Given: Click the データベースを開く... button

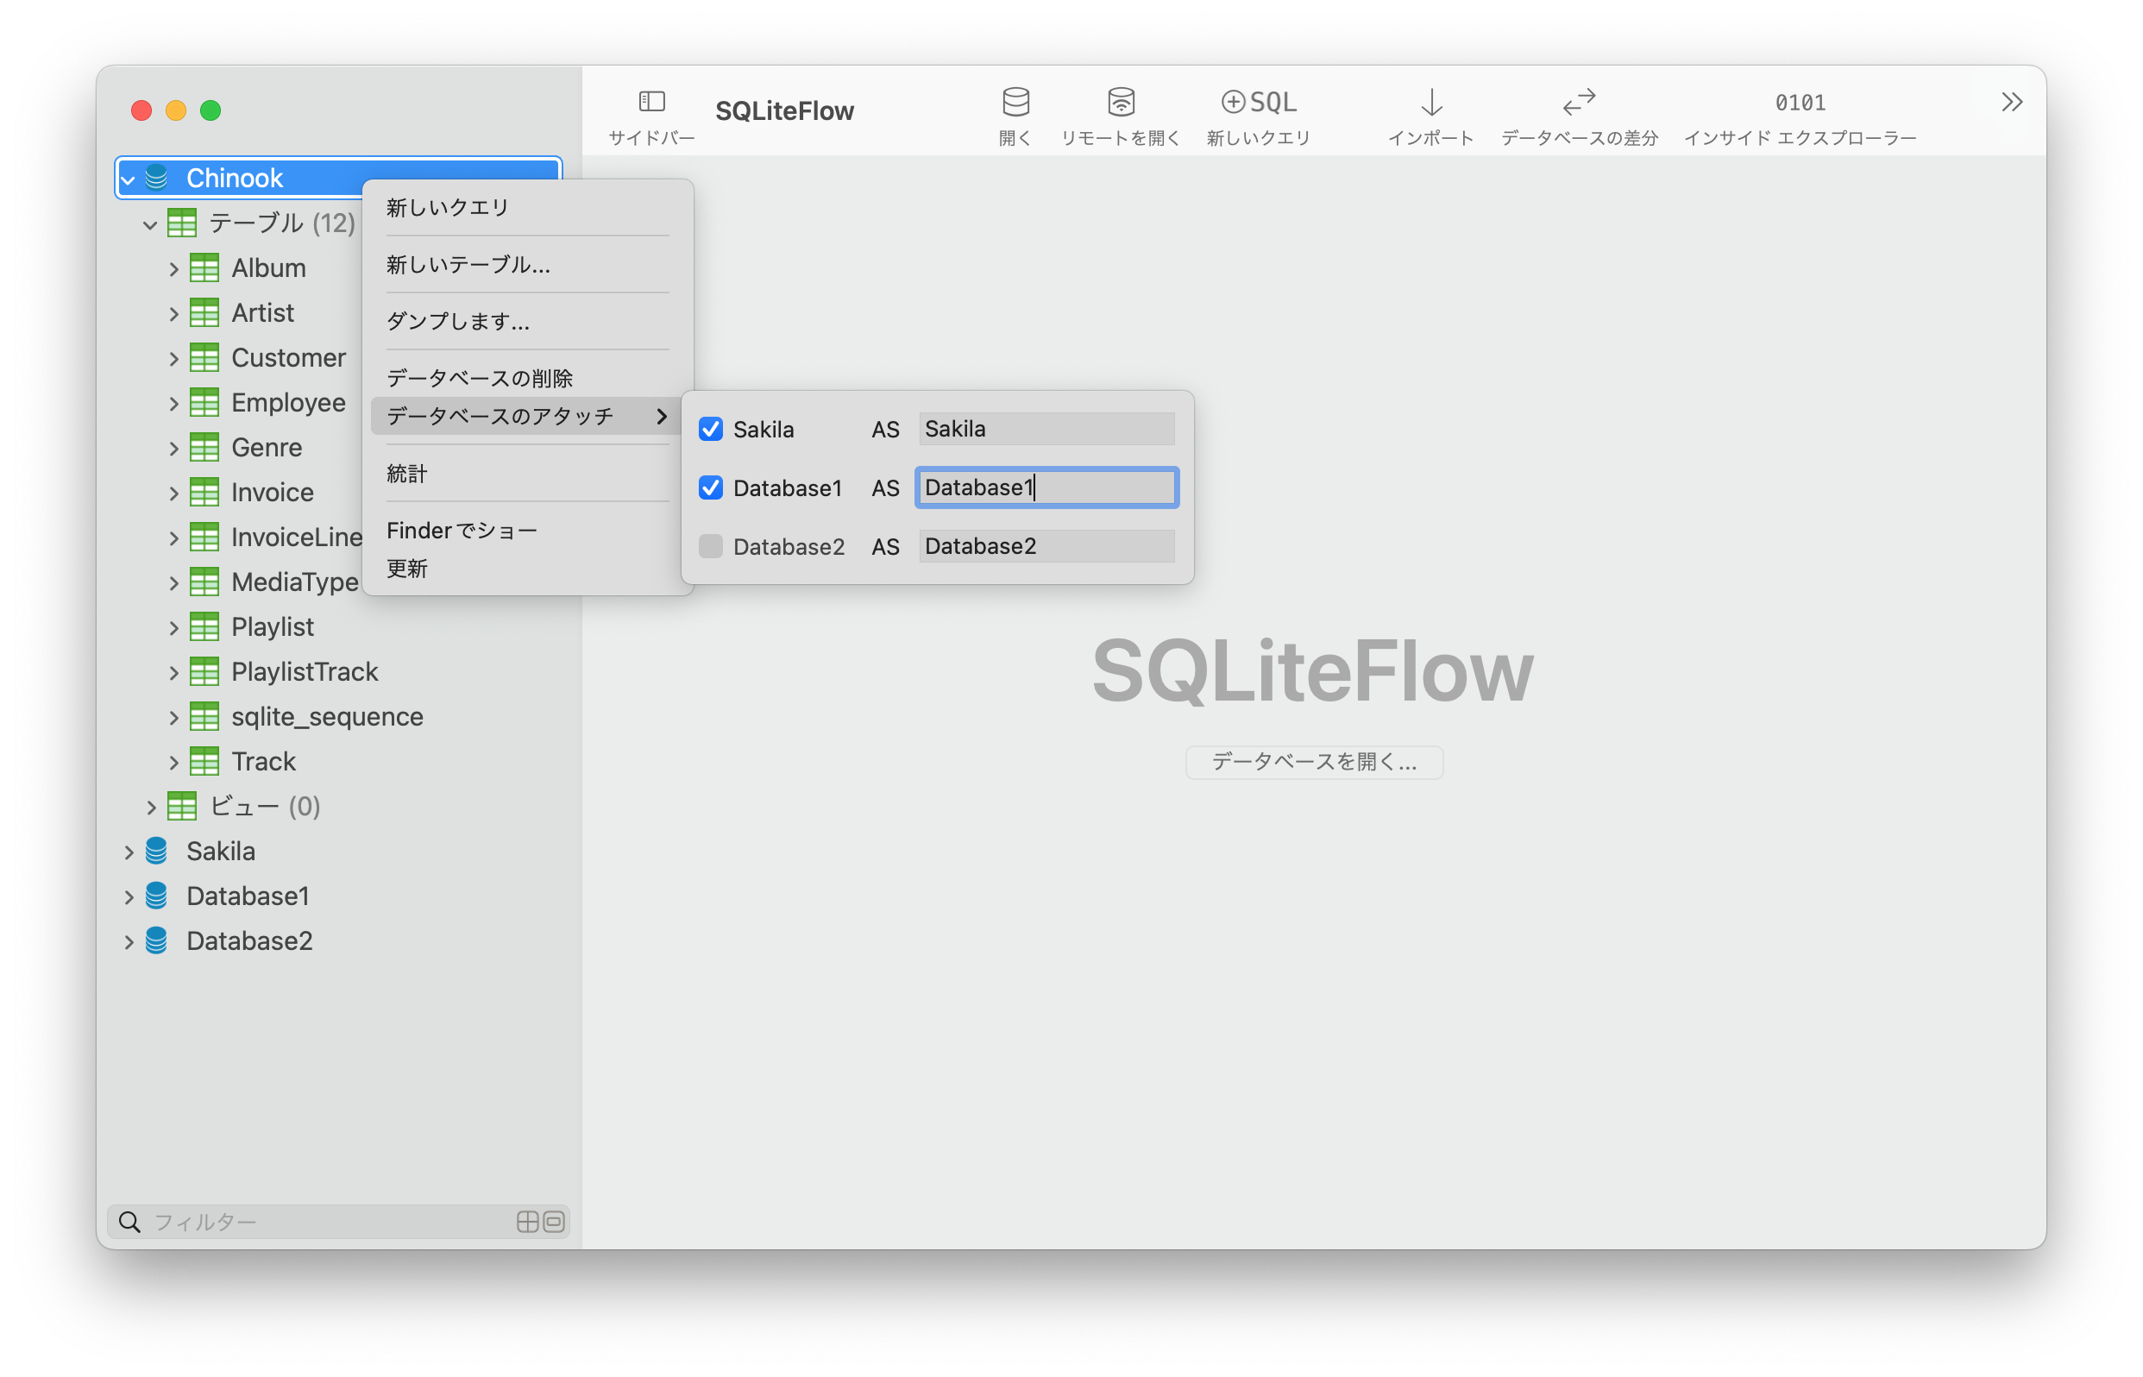Looking at the screenshot, I should tap(1313, 761).
